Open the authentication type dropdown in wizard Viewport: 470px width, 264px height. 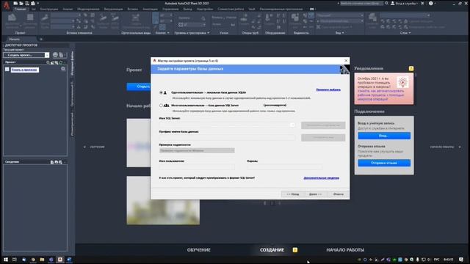tap(197, 150)
